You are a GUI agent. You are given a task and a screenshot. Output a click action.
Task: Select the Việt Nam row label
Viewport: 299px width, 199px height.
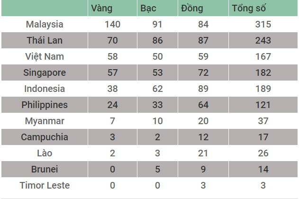(x=45, y=56)
